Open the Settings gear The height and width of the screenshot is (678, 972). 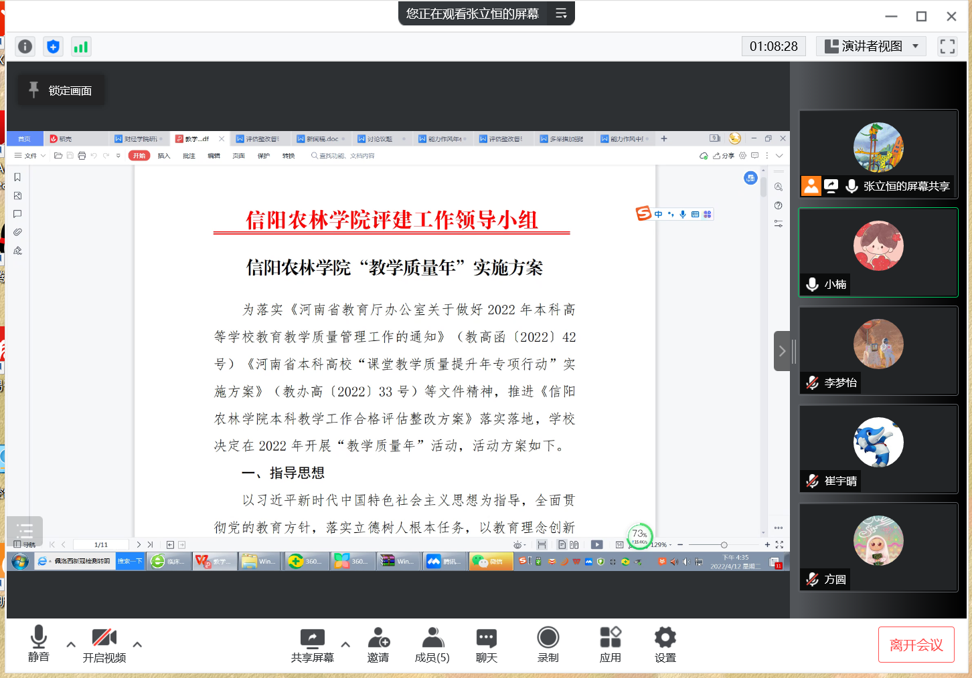tap(665, 644)
